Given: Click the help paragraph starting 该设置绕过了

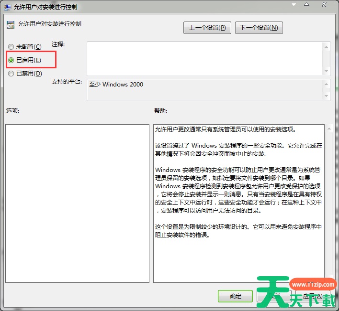Looking at the screenshot, I should click(x=238, y=150).
